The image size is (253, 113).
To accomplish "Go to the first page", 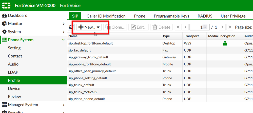I will (178, 27).
